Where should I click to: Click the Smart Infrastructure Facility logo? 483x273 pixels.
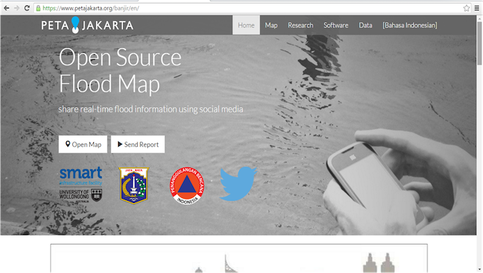click(x=81, y=184)
